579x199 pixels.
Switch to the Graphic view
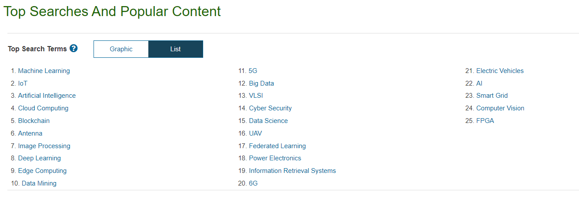pos(121,49)
